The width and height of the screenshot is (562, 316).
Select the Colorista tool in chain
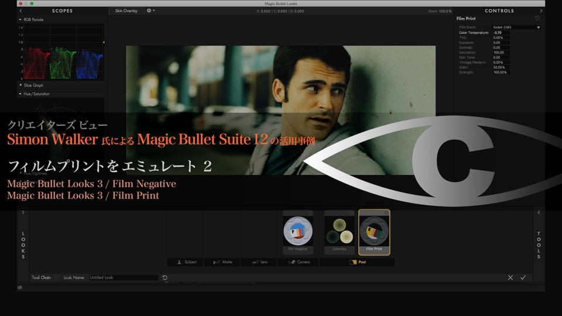(x=340, y=232)
